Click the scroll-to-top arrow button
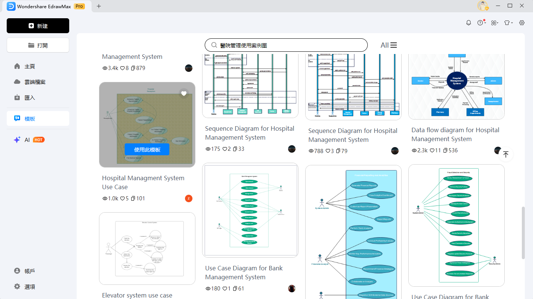The image size is (533, 299). point(505,154)
